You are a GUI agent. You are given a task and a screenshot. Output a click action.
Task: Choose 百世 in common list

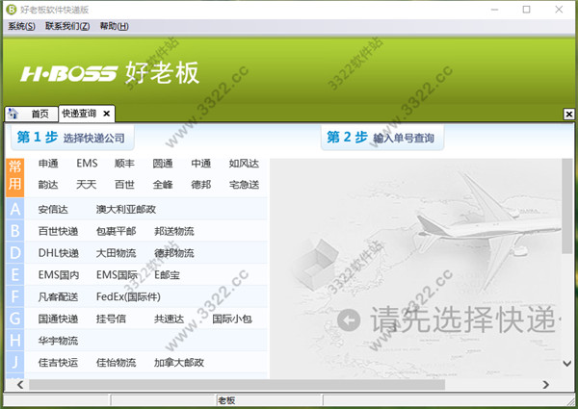[x=124, y=185]
